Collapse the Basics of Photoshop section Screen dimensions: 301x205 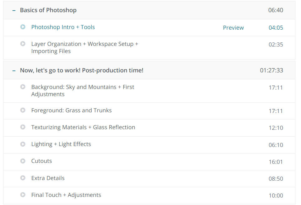pyautogui.click(x=14, y=10)
